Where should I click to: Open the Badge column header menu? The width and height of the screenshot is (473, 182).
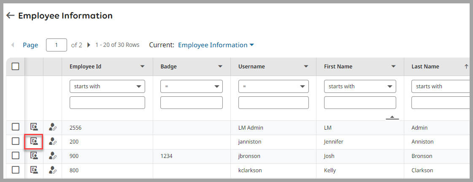tap(220, 66)
